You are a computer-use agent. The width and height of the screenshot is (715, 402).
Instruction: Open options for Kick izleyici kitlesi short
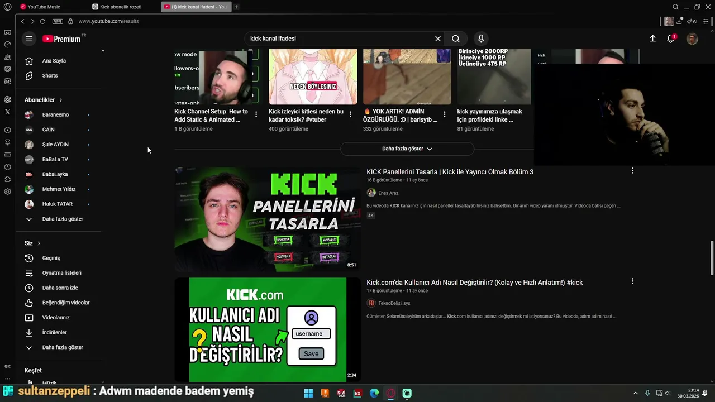coord(350,114)
